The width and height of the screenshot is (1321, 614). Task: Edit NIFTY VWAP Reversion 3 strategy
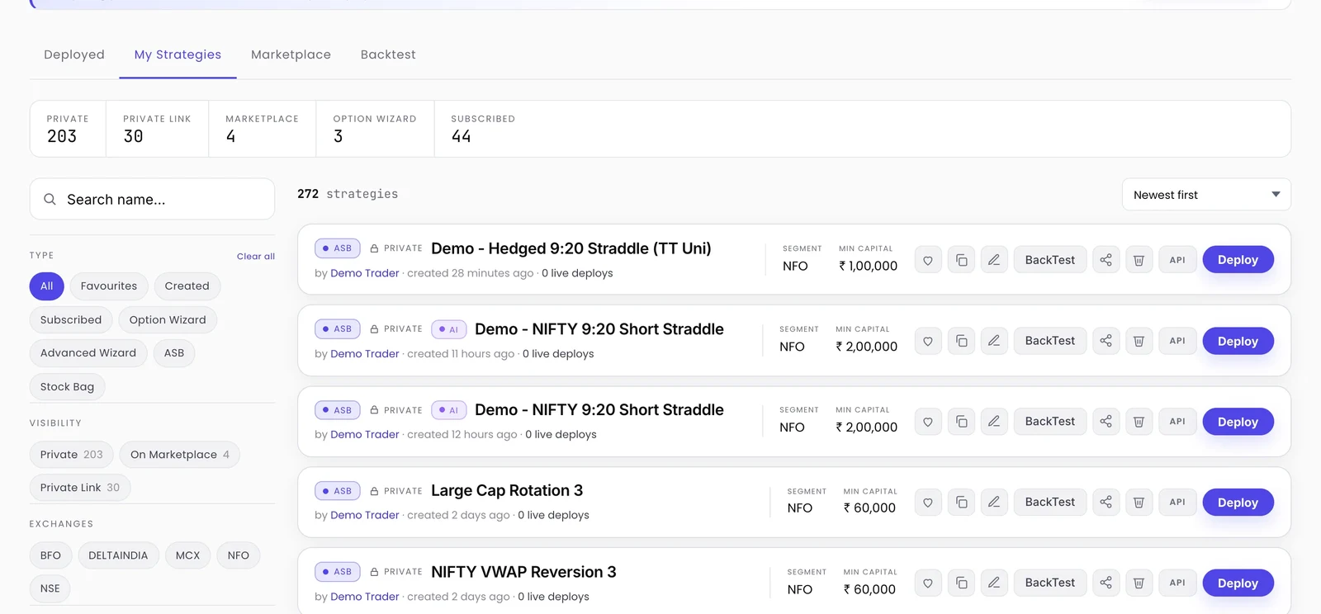[994, 583]
